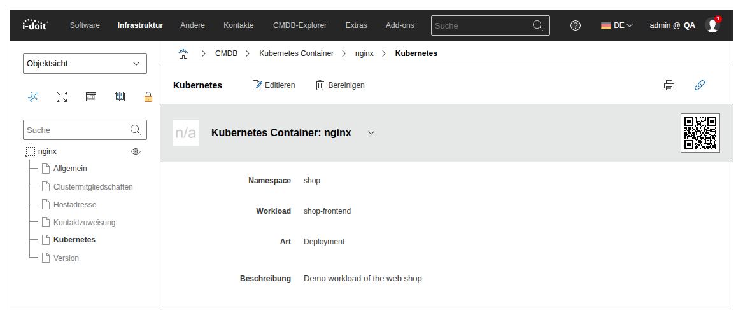Screen dimensions: 743x320
Task: Open the Hostadresse tree item
Action: tap(75, 205)
